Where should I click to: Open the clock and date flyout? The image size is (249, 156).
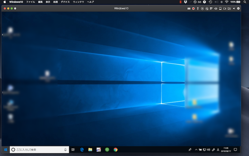226,149
